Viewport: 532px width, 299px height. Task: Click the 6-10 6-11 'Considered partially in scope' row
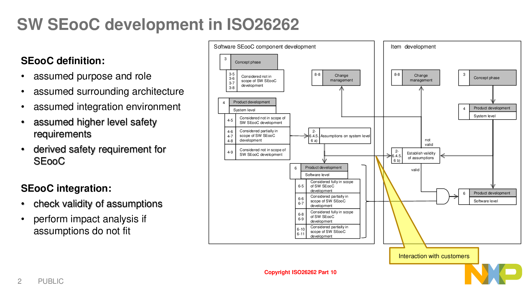[328, 232]
